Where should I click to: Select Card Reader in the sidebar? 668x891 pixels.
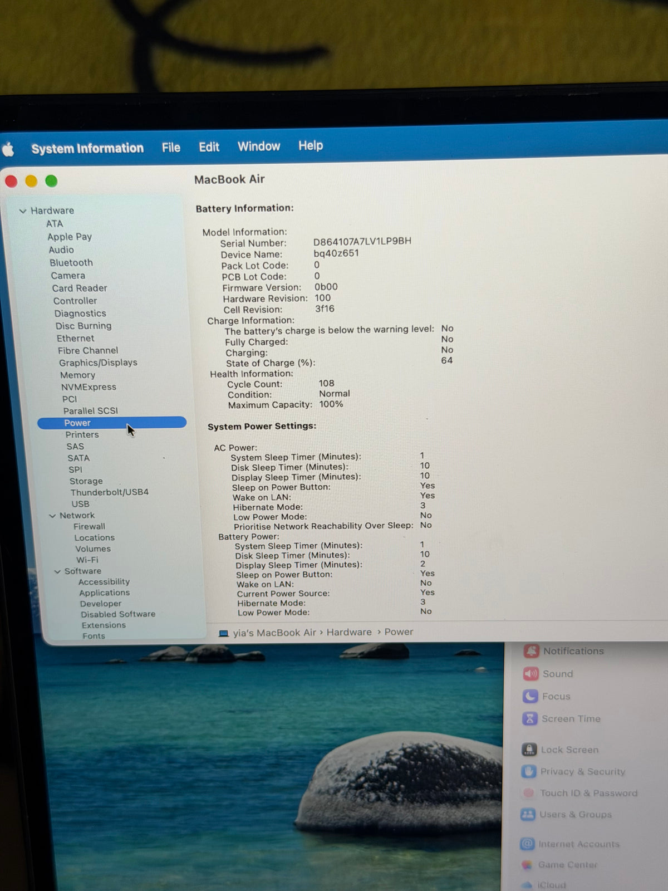coord(80,288)
